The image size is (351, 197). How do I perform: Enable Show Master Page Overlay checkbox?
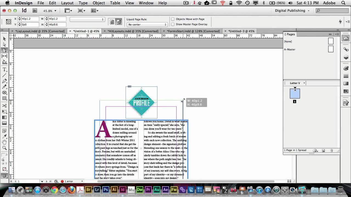tap(173, 24)
